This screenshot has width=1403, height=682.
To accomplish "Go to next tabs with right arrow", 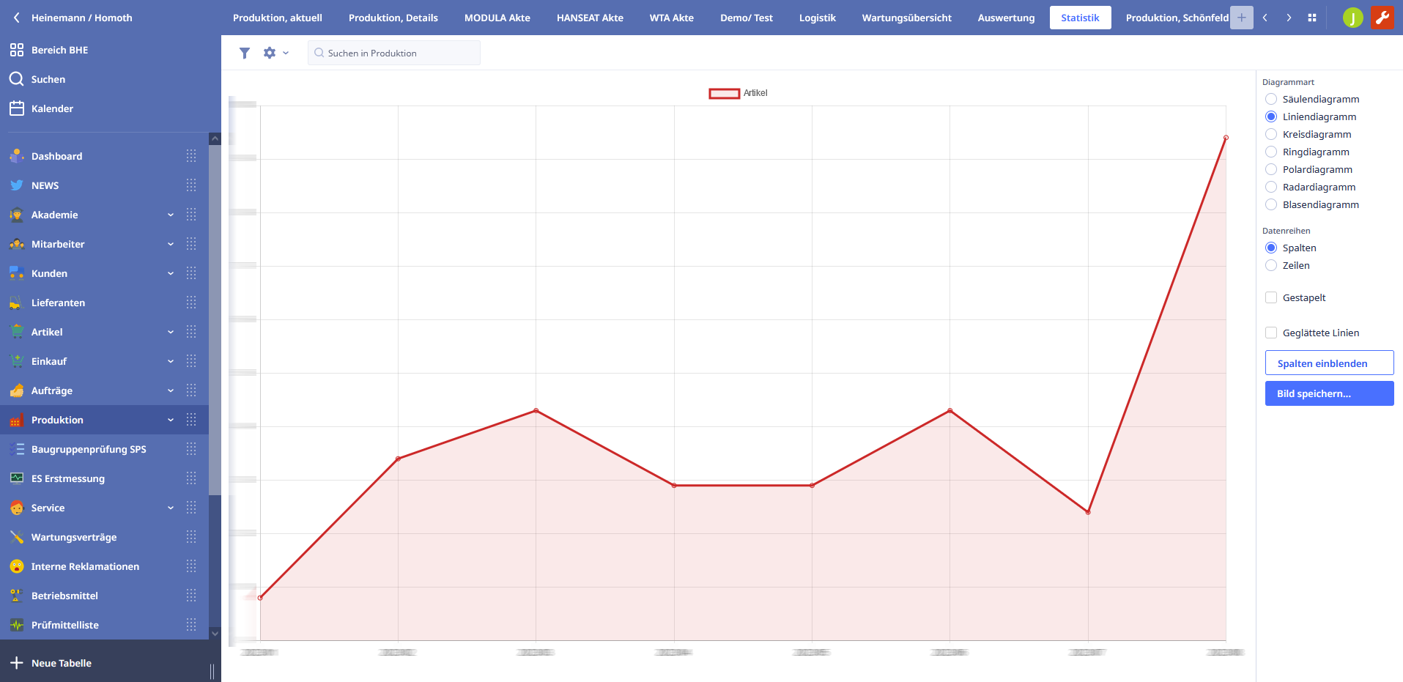I will (x=1289, y=18).
